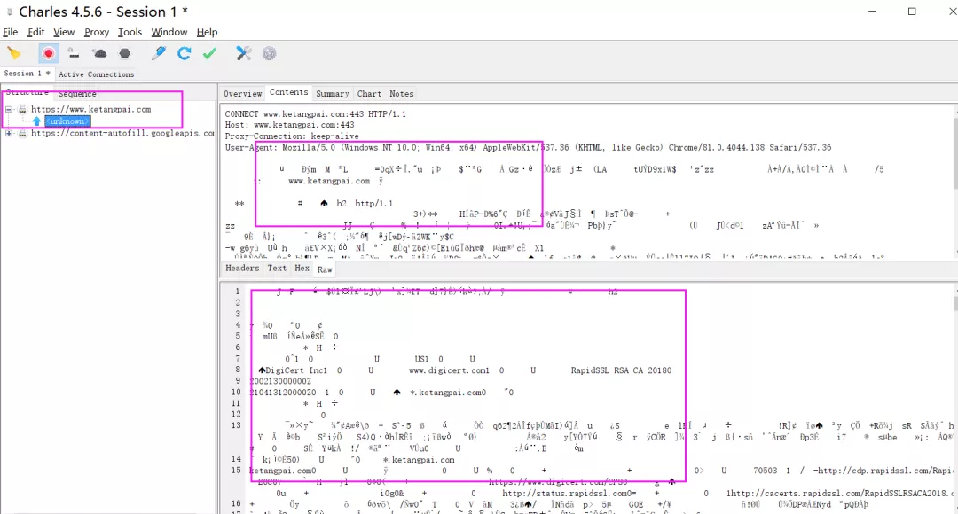The image size is (958, 514).
Task: Click the Repeat refresh icon
Action: tap(184, 54)
